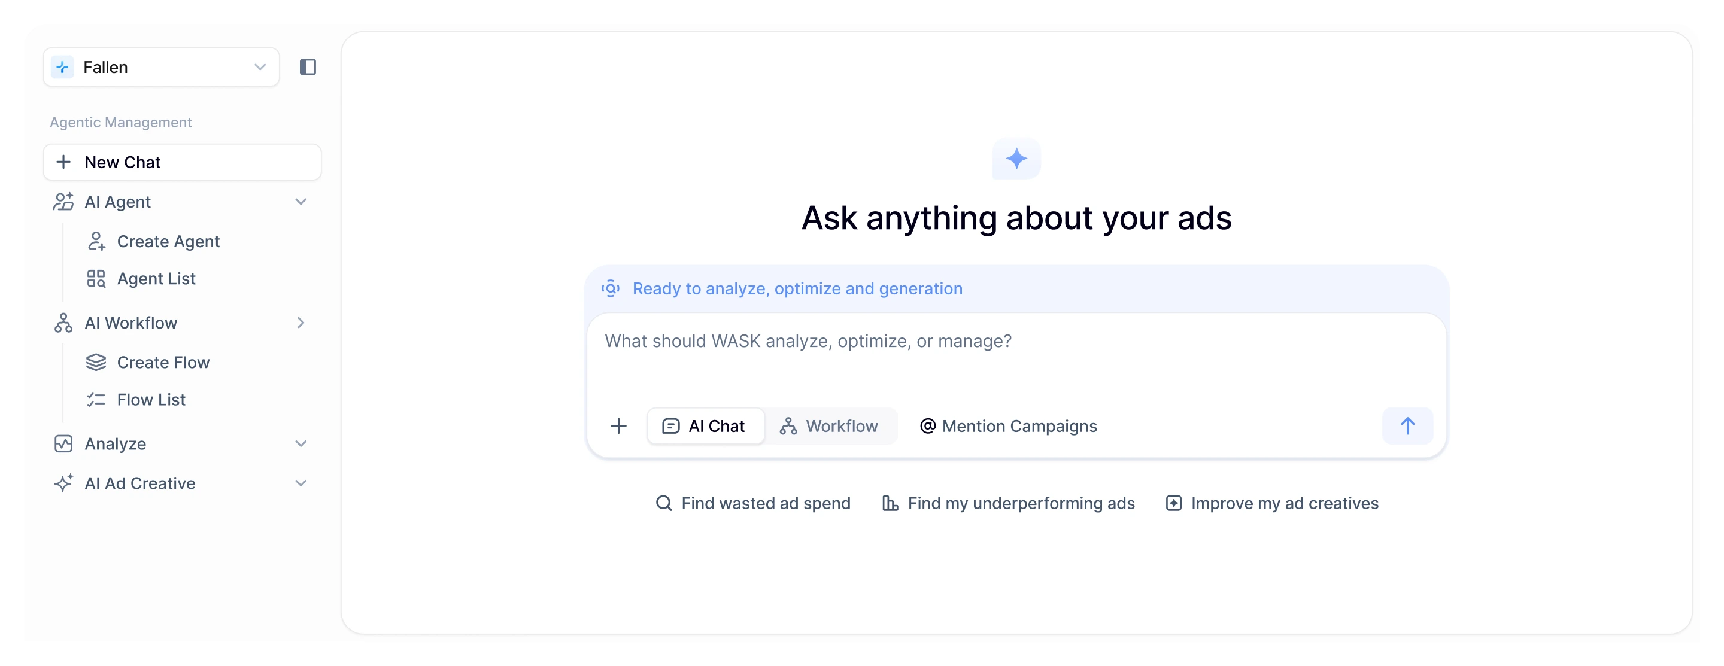
Task: Open the Fallen workspace dropdown
Action: (161, 67)
